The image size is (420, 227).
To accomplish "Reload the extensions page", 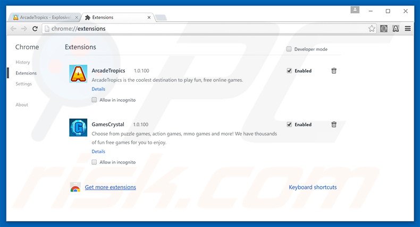I will click(35, 29).
